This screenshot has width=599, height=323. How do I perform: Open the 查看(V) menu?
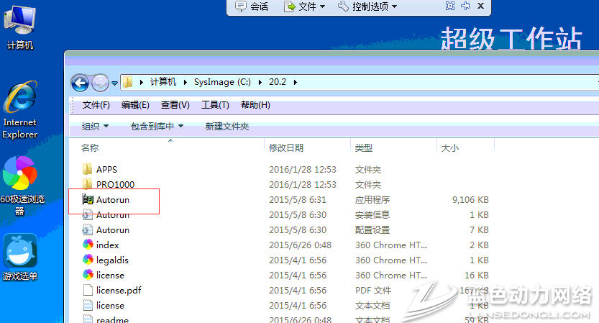click(175, 105)
